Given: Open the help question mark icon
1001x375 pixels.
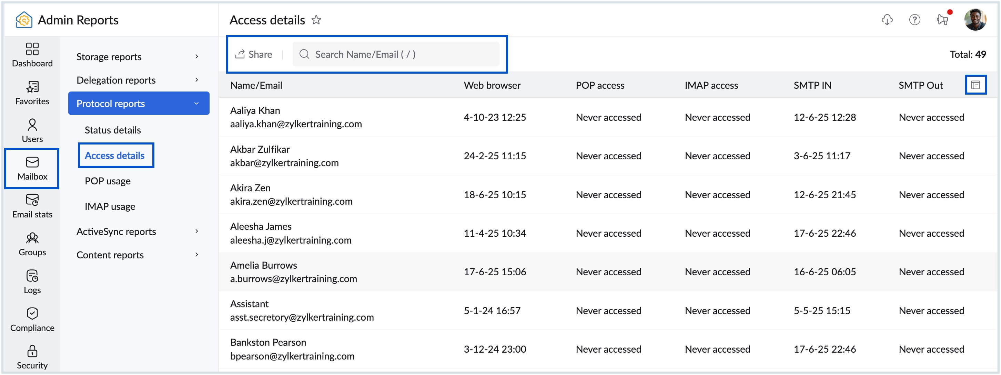Looking at the screenshot, I should 915,19.
